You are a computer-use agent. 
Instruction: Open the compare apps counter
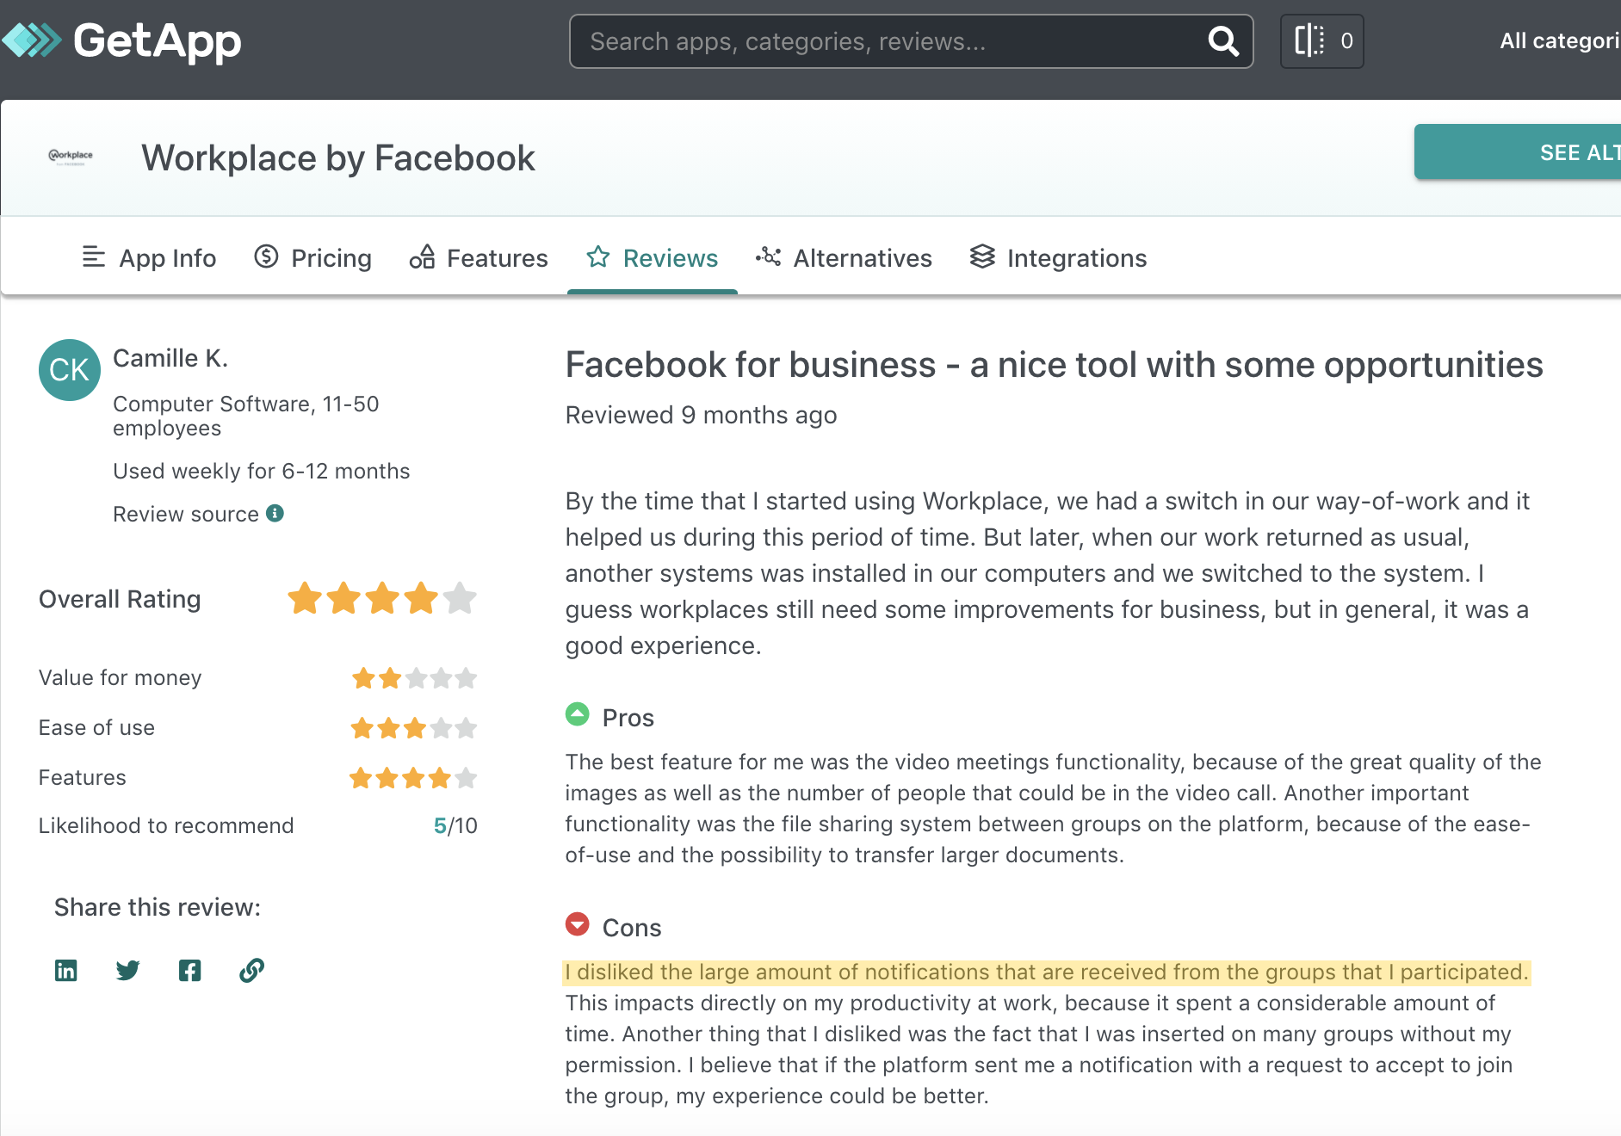(x=1321, y=41)
